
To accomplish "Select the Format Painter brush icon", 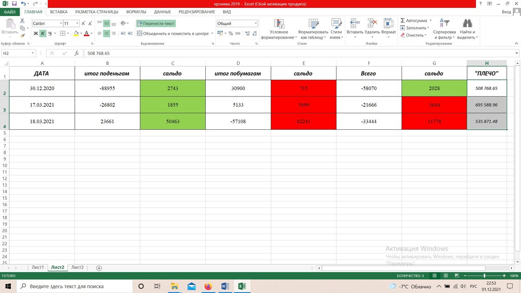I will (23, 36).
